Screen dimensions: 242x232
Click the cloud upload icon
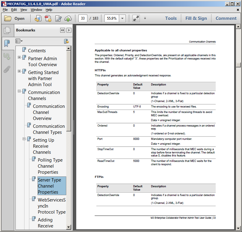(68, 18)
